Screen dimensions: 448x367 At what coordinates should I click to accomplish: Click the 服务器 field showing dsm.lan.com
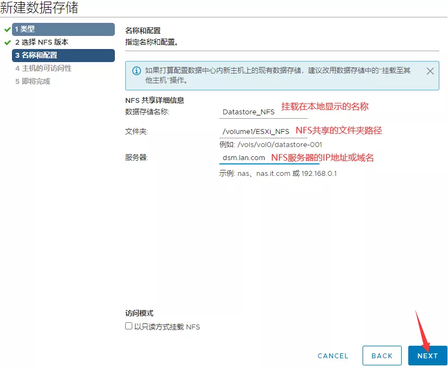243,158
